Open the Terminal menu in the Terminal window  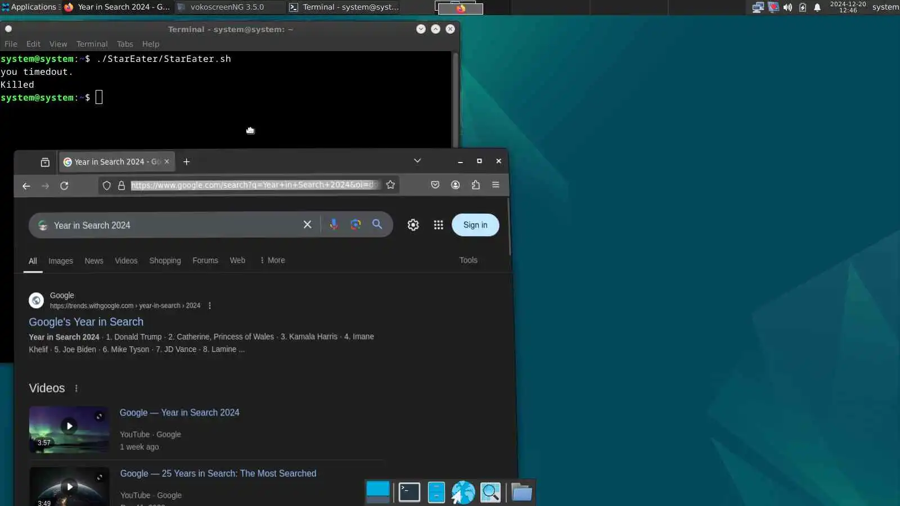point(92,44)
